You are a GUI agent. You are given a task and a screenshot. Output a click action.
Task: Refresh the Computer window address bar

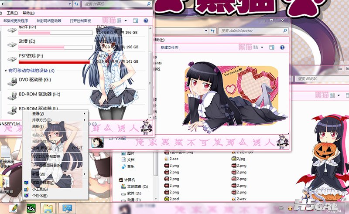pos(77,4)
